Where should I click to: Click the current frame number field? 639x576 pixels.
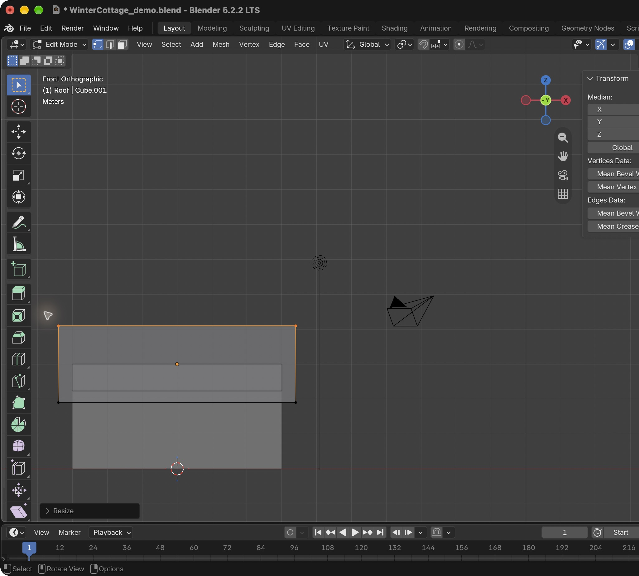(565, 532)
